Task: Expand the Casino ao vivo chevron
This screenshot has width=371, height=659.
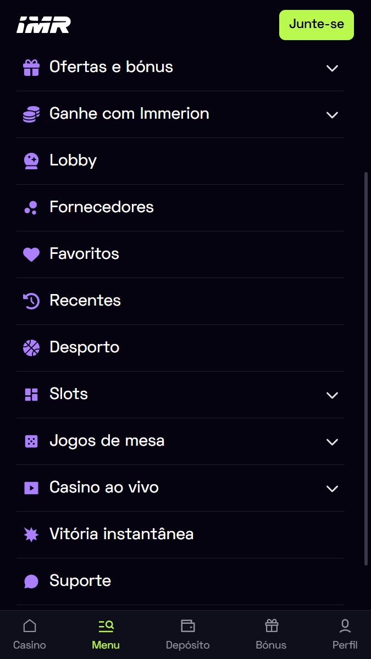Action: point(331,489)
